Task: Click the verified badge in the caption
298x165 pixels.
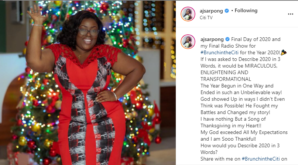Action: pyautogui.click(x=227, y=39)
